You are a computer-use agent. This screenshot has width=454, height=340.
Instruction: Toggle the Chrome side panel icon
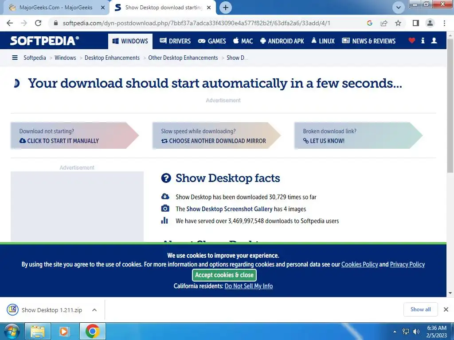tap(416, 23)
